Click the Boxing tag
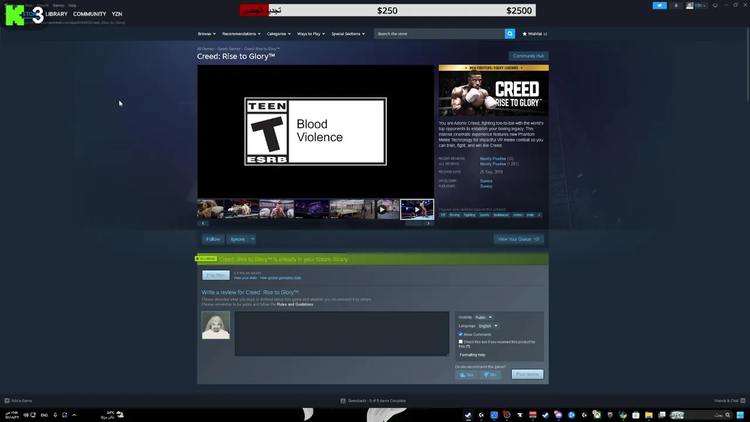This screenshot has width=750, height=422. (x=455, y=215)
